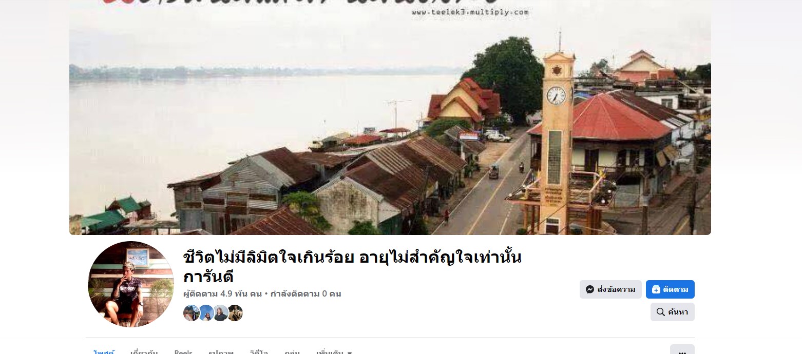Open the round profile picture
This screenshot has width=802, height=354.
[x=131, y=284]
